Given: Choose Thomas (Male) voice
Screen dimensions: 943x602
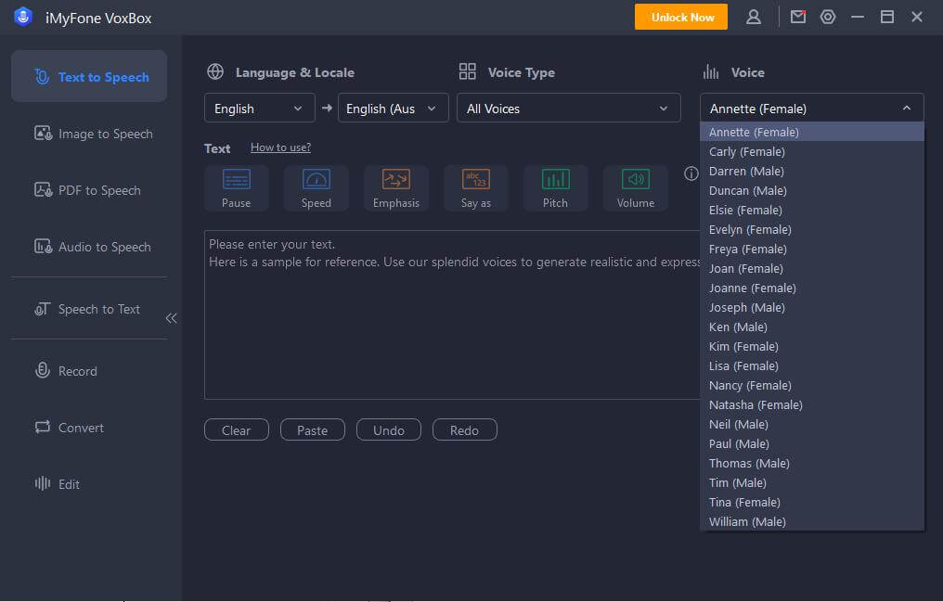Looking at the screenshot, I should point(812,463).
